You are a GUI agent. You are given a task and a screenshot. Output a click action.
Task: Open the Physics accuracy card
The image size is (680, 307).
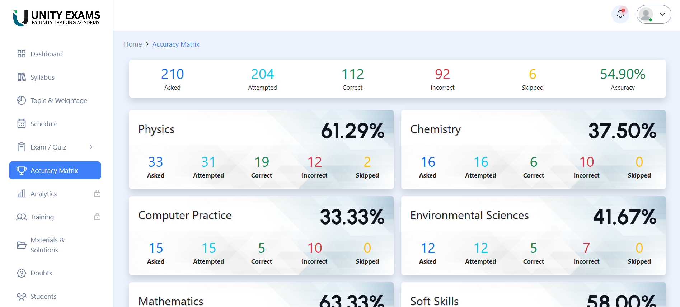click(x=261, y=149)
